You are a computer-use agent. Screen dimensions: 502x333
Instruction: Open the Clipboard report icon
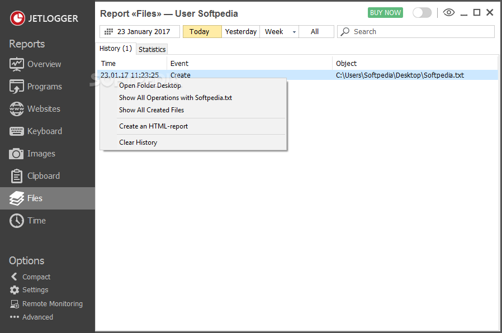tap(17, 176)
